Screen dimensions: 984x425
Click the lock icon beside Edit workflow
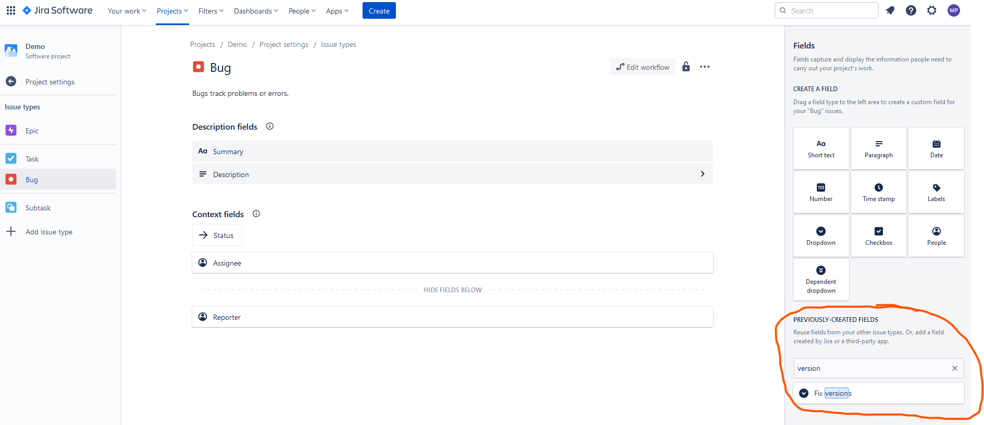[686, 67]
